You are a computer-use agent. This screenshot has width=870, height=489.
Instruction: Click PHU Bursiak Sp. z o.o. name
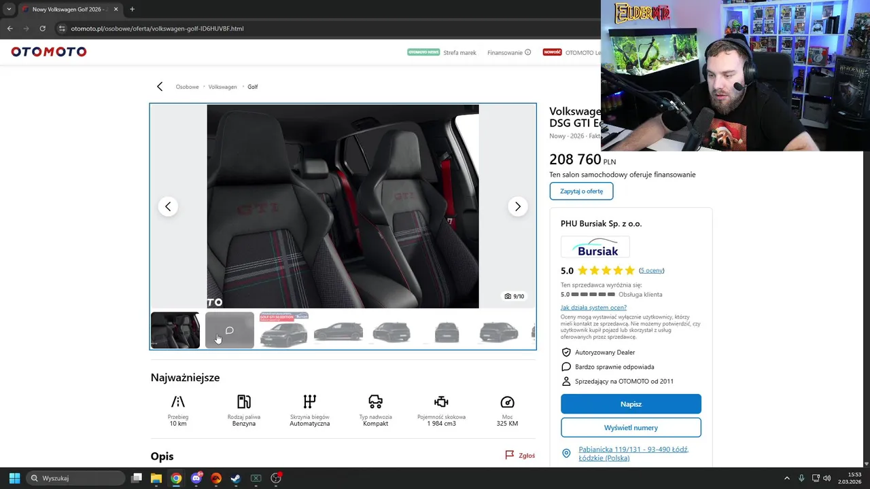[x=601, y=223]
